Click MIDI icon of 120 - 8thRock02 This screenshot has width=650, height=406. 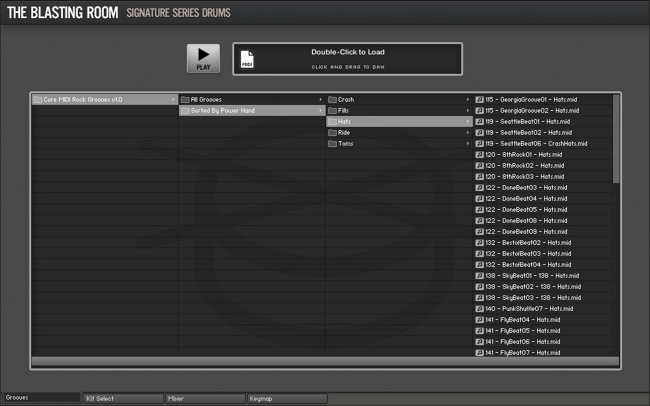click(479, 166)
